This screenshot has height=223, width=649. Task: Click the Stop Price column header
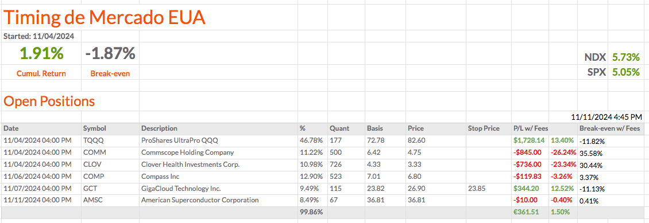click(488, 128)
